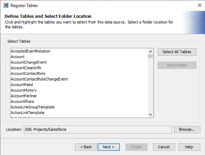Image resolution: width=205 pixels, height=155 pixels.
Task: Select the AccountContactRole table
Action: (x=28, y=73)
